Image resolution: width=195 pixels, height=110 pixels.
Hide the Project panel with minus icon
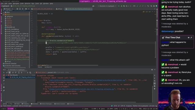29,9
